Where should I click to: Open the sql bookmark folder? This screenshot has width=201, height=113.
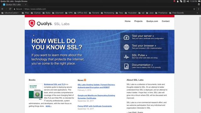pyautogui.click(x=141, y=13)
